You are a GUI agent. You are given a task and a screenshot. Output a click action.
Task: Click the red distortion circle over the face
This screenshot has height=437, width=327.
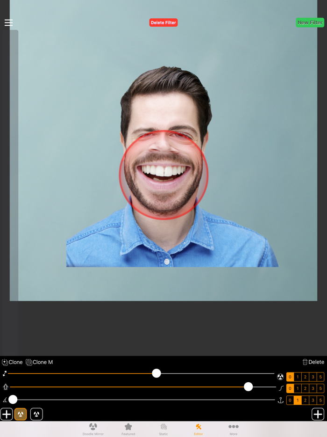click(x=163, y=175)
